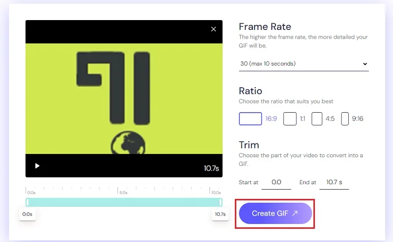Close the video preview with the X

[214, 29]
